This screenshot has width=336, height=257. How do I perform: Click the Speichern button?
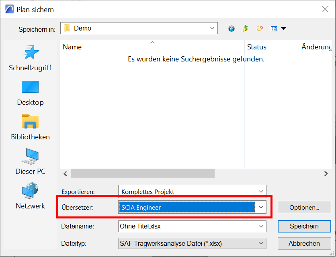(x=304, y=226)
